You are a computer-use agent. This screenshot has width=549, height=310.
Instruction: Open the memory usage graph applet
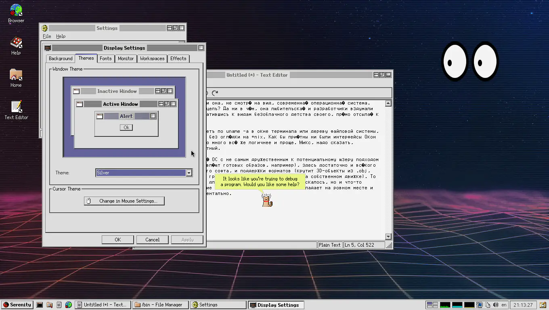(x=457, y=305)
